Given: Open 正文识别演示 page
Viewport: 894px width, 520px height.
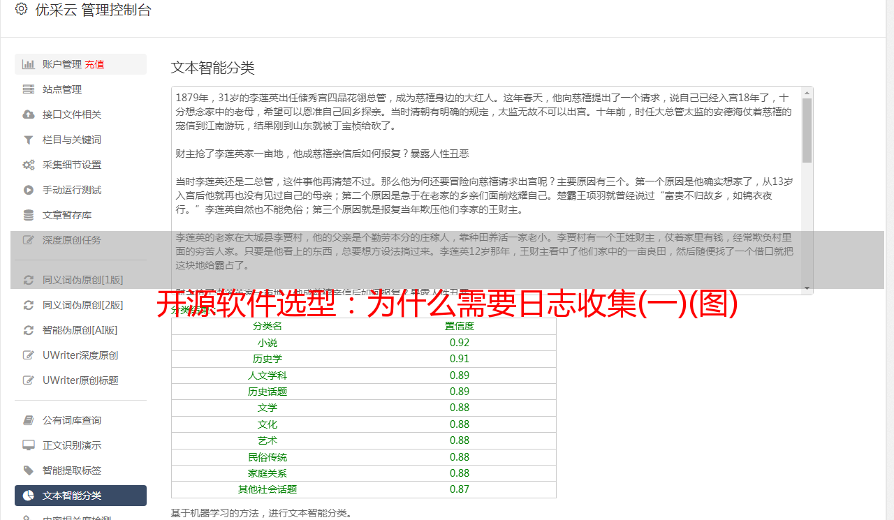Looking at the screenshot, I should (x=80, y=445).
